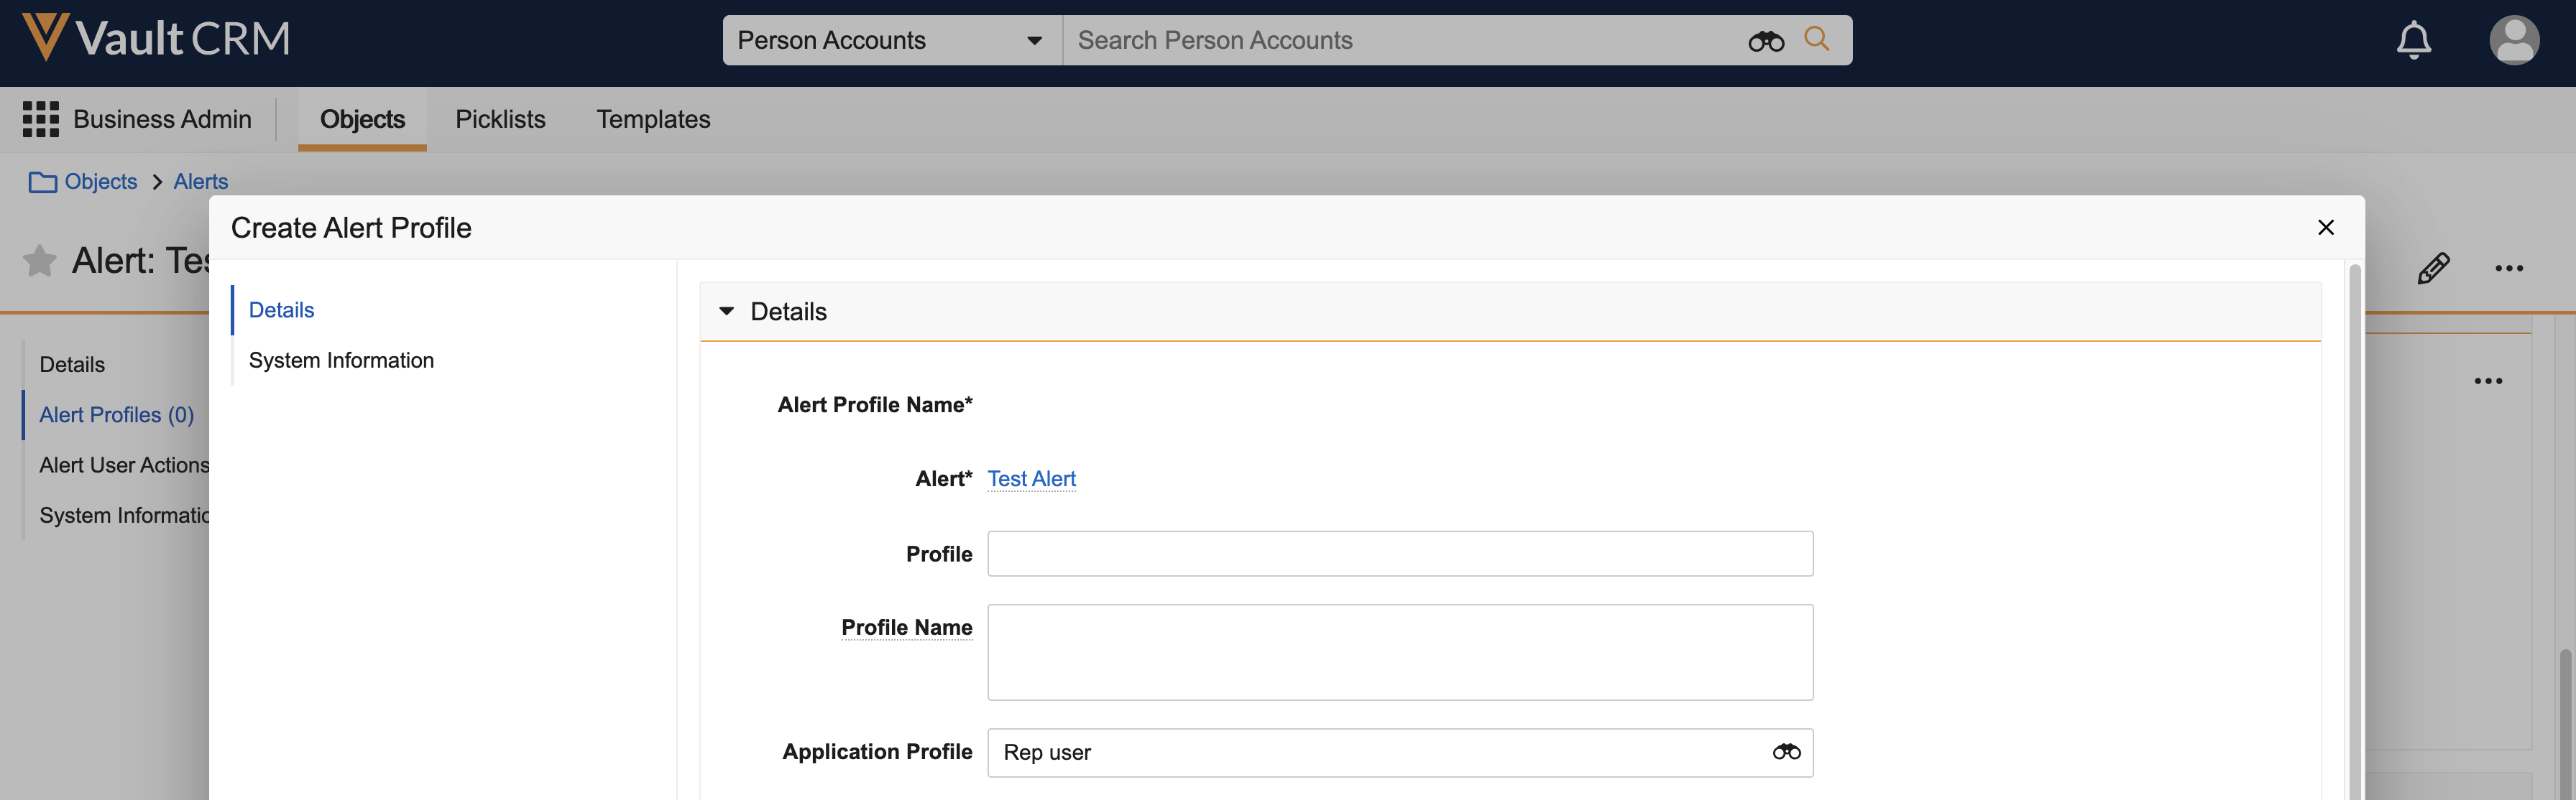The width and height of the screenshot is (2576, 800).
Task: Open the Test Alert link
Action: [1031, 478]
